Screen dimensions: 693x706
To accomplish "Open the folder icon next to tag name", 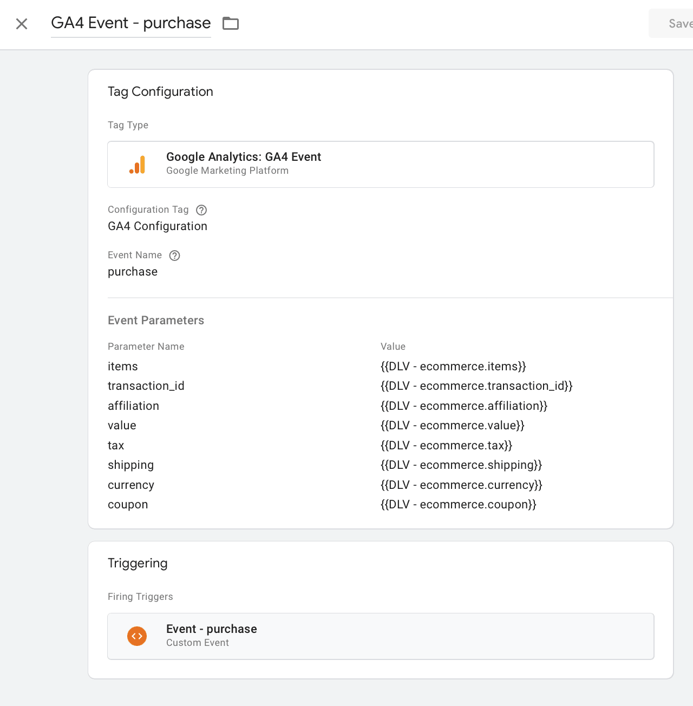I will [231, 23].
